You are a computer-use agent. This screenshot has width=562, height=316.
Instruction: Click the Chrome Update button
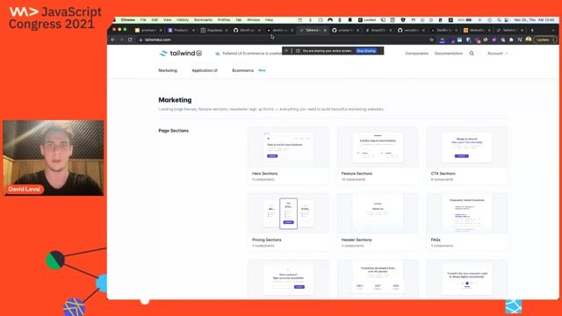[544, 39]
